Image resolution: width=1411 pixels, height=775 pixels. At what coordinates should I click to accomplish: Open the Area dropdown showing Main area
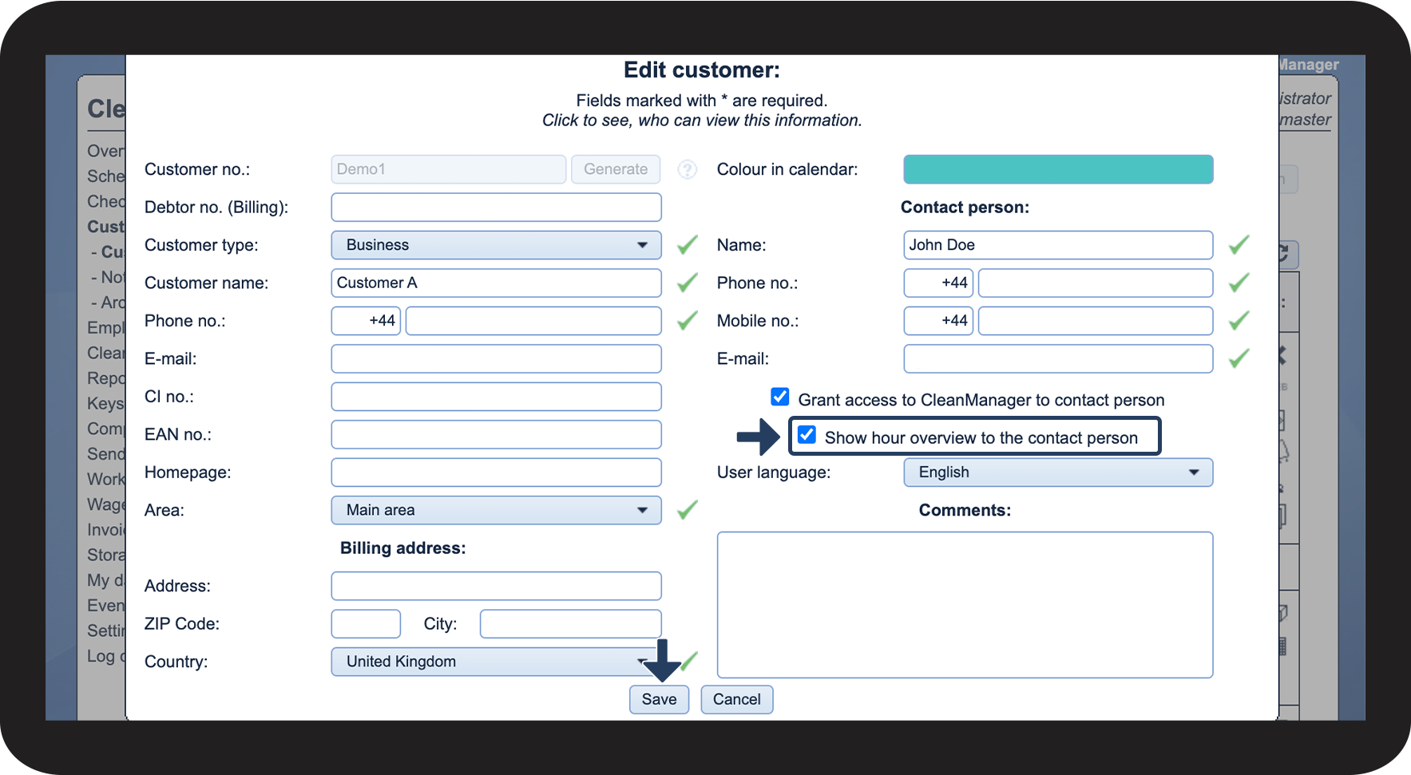[496, 510]
